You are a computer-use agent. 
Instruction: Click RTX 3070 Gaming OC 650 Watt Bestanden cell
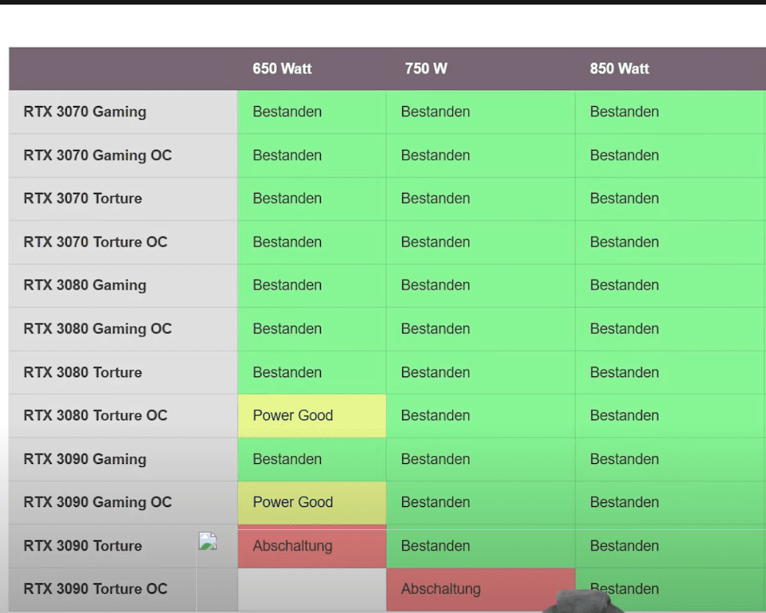pos(311,155)
